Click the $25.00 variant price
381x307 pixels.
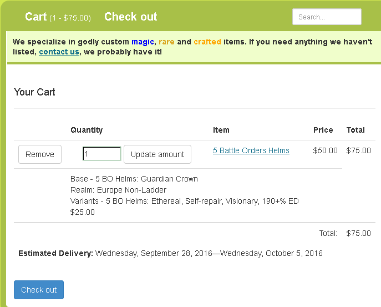click(83, 212)
